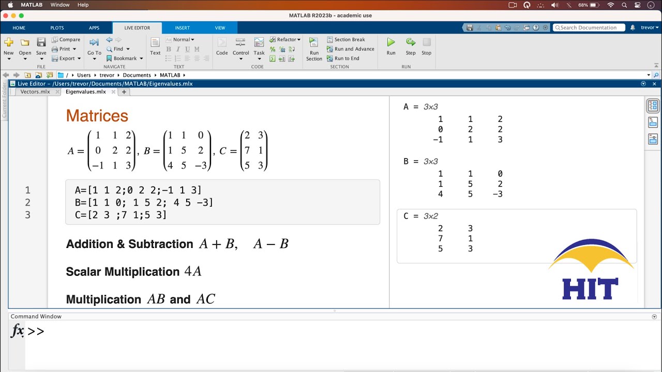Switch to the VIEW ribbon tab
Image resolution: width=662 pixels, height=372 pixels.
pyautogui.click(x=220, y=28)
